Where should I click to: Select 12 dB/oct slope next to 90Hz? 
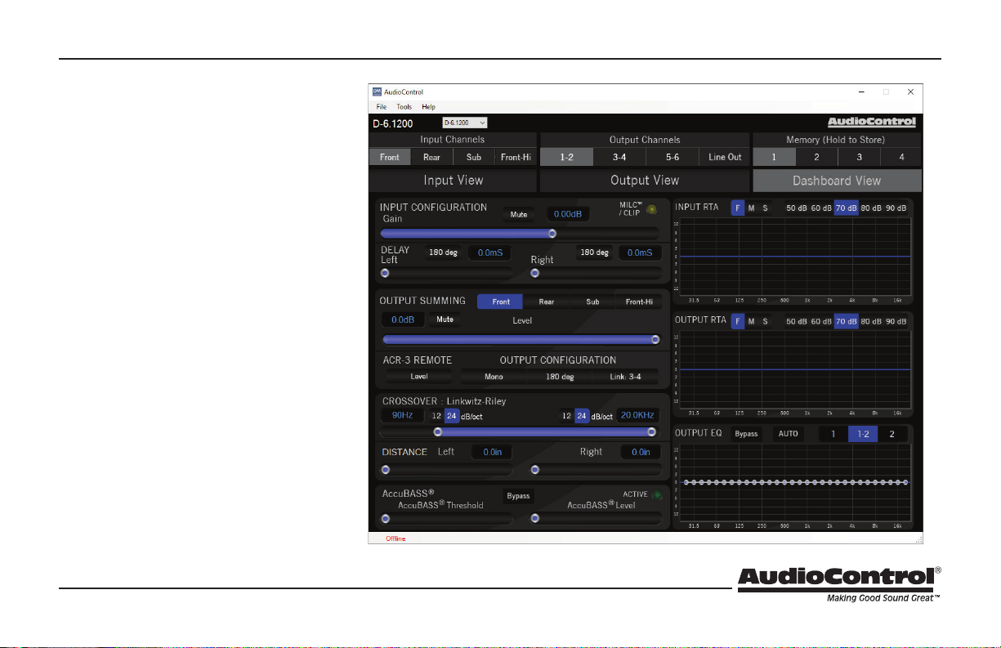coord(436,415)
